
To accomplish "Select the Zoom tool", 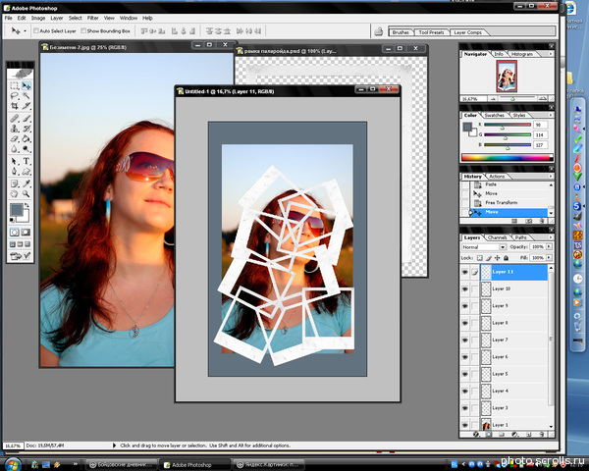I will click(26, 194).
